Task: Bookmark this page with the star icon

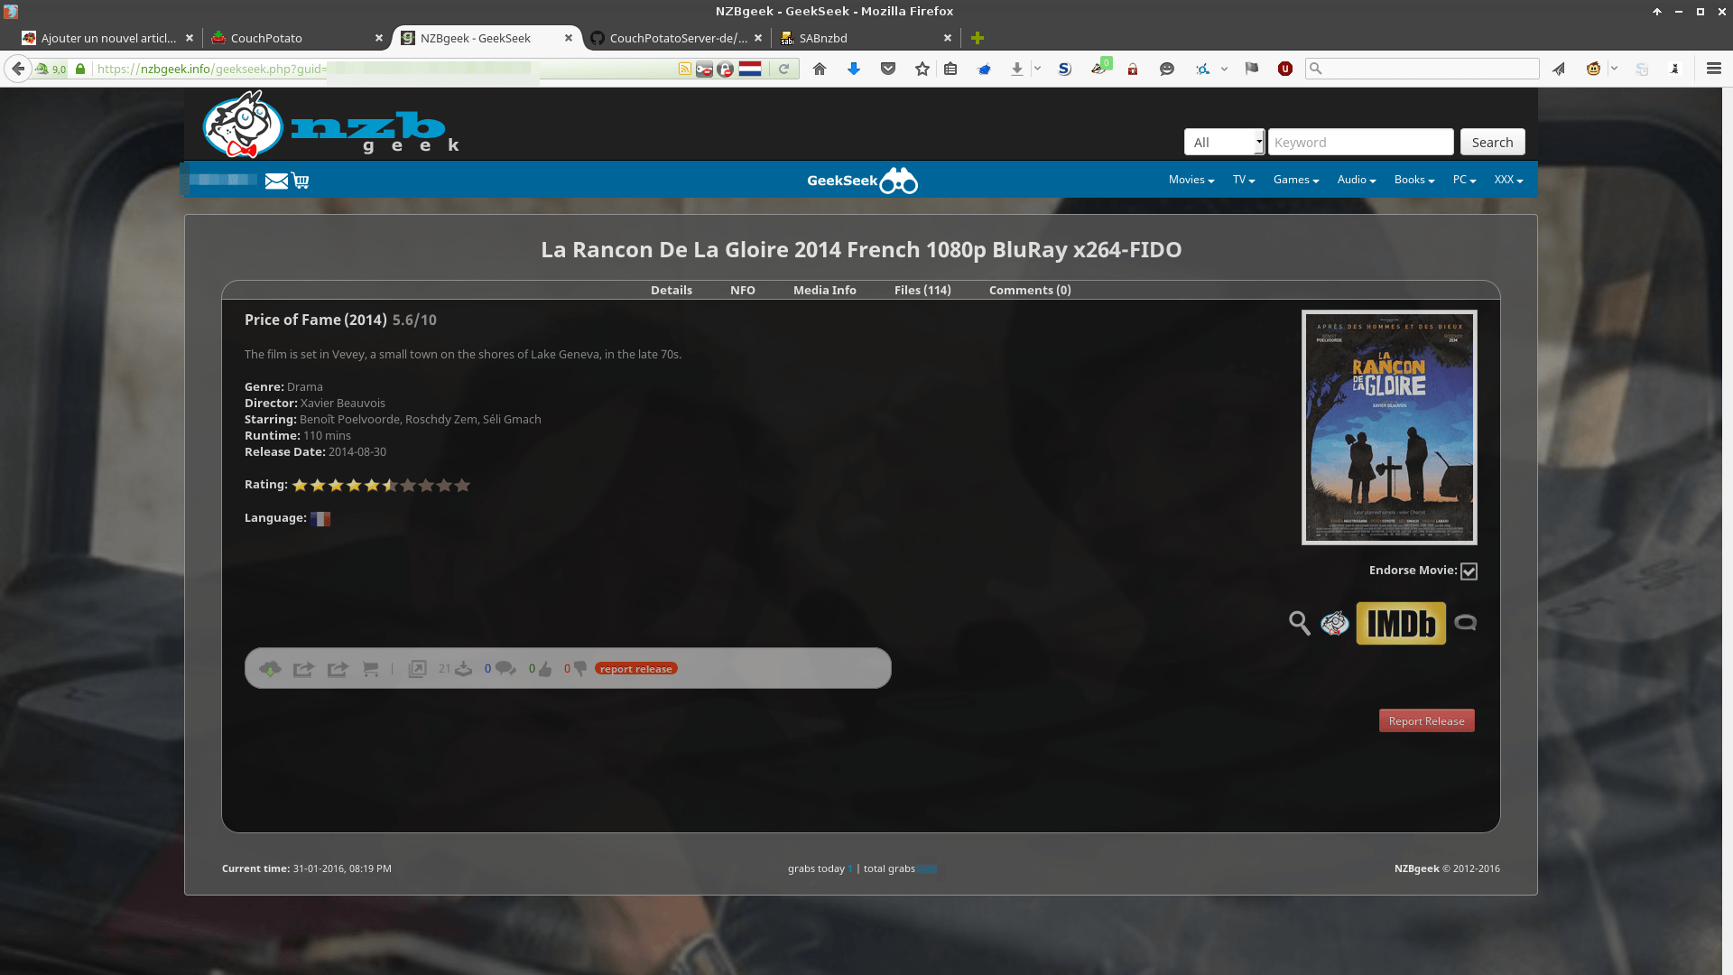Action: click(922, 69)
